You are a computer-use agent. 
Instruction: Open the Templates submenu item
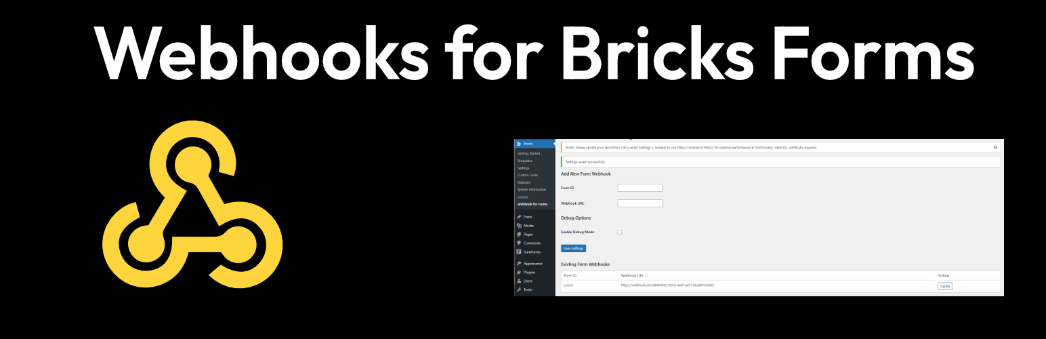pyautogui.click(x=526, y=161)
